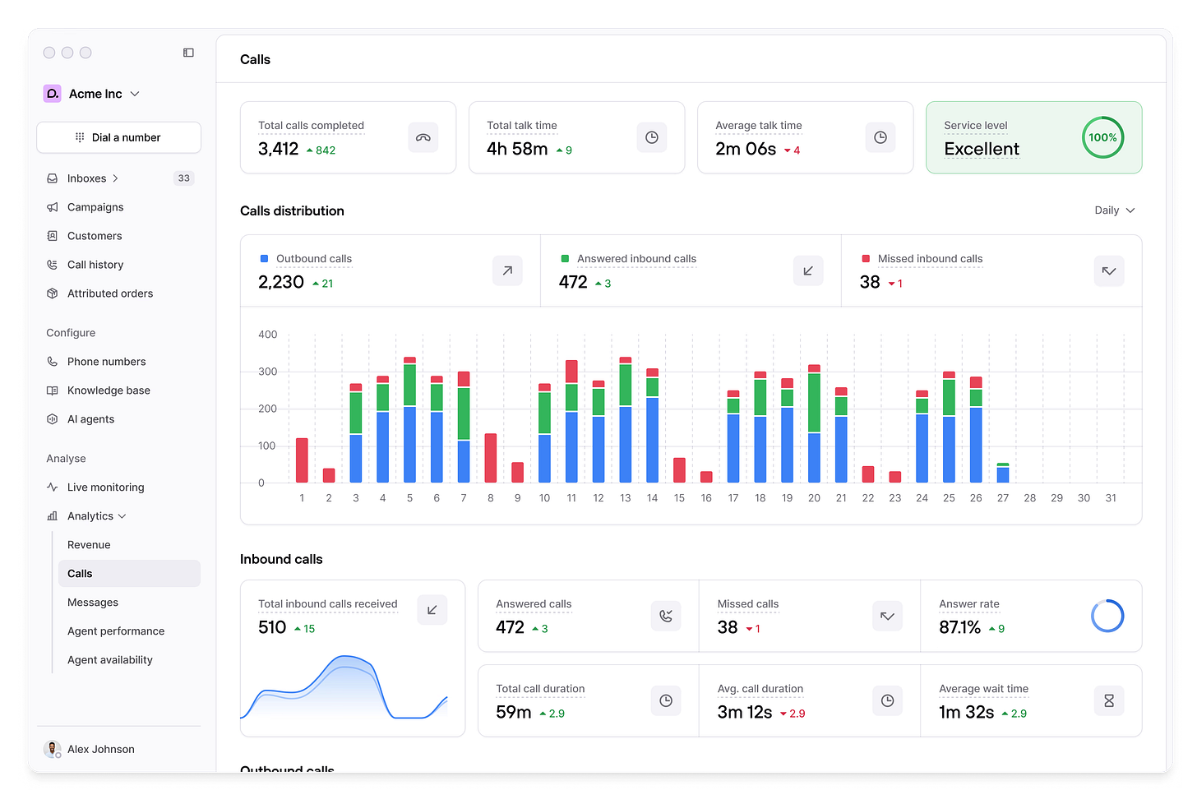Click the incoming phone icon in Answered calls

[x=666, y=616]
